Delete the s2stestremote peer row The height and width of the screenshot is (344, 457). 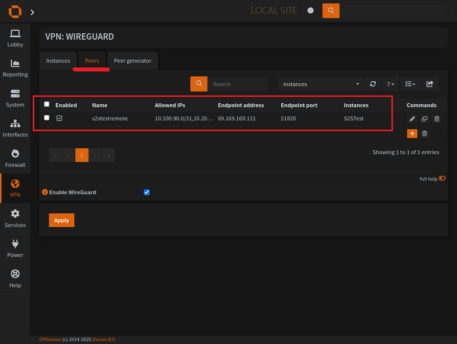point(436,118)
